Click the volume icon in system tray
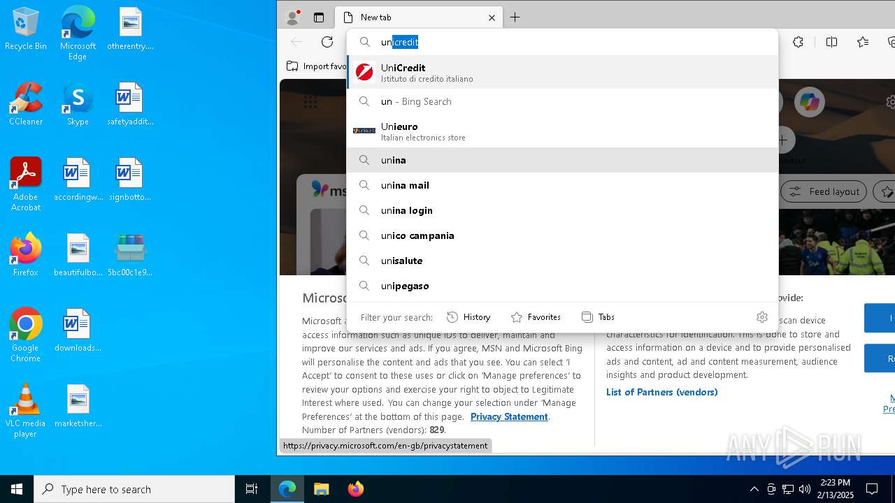895x503 pixels. [x=804, y=489]
